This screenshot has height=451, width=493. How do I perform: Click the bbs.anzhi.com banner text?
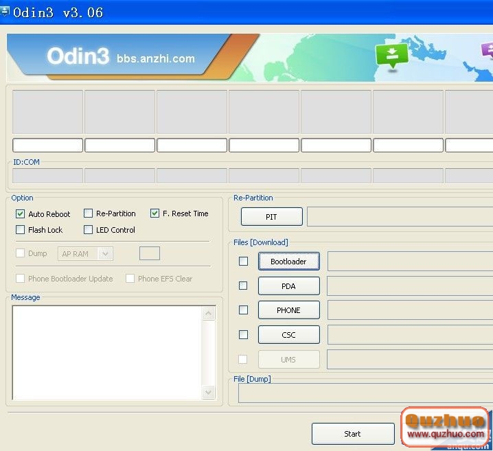pos(156,59)
